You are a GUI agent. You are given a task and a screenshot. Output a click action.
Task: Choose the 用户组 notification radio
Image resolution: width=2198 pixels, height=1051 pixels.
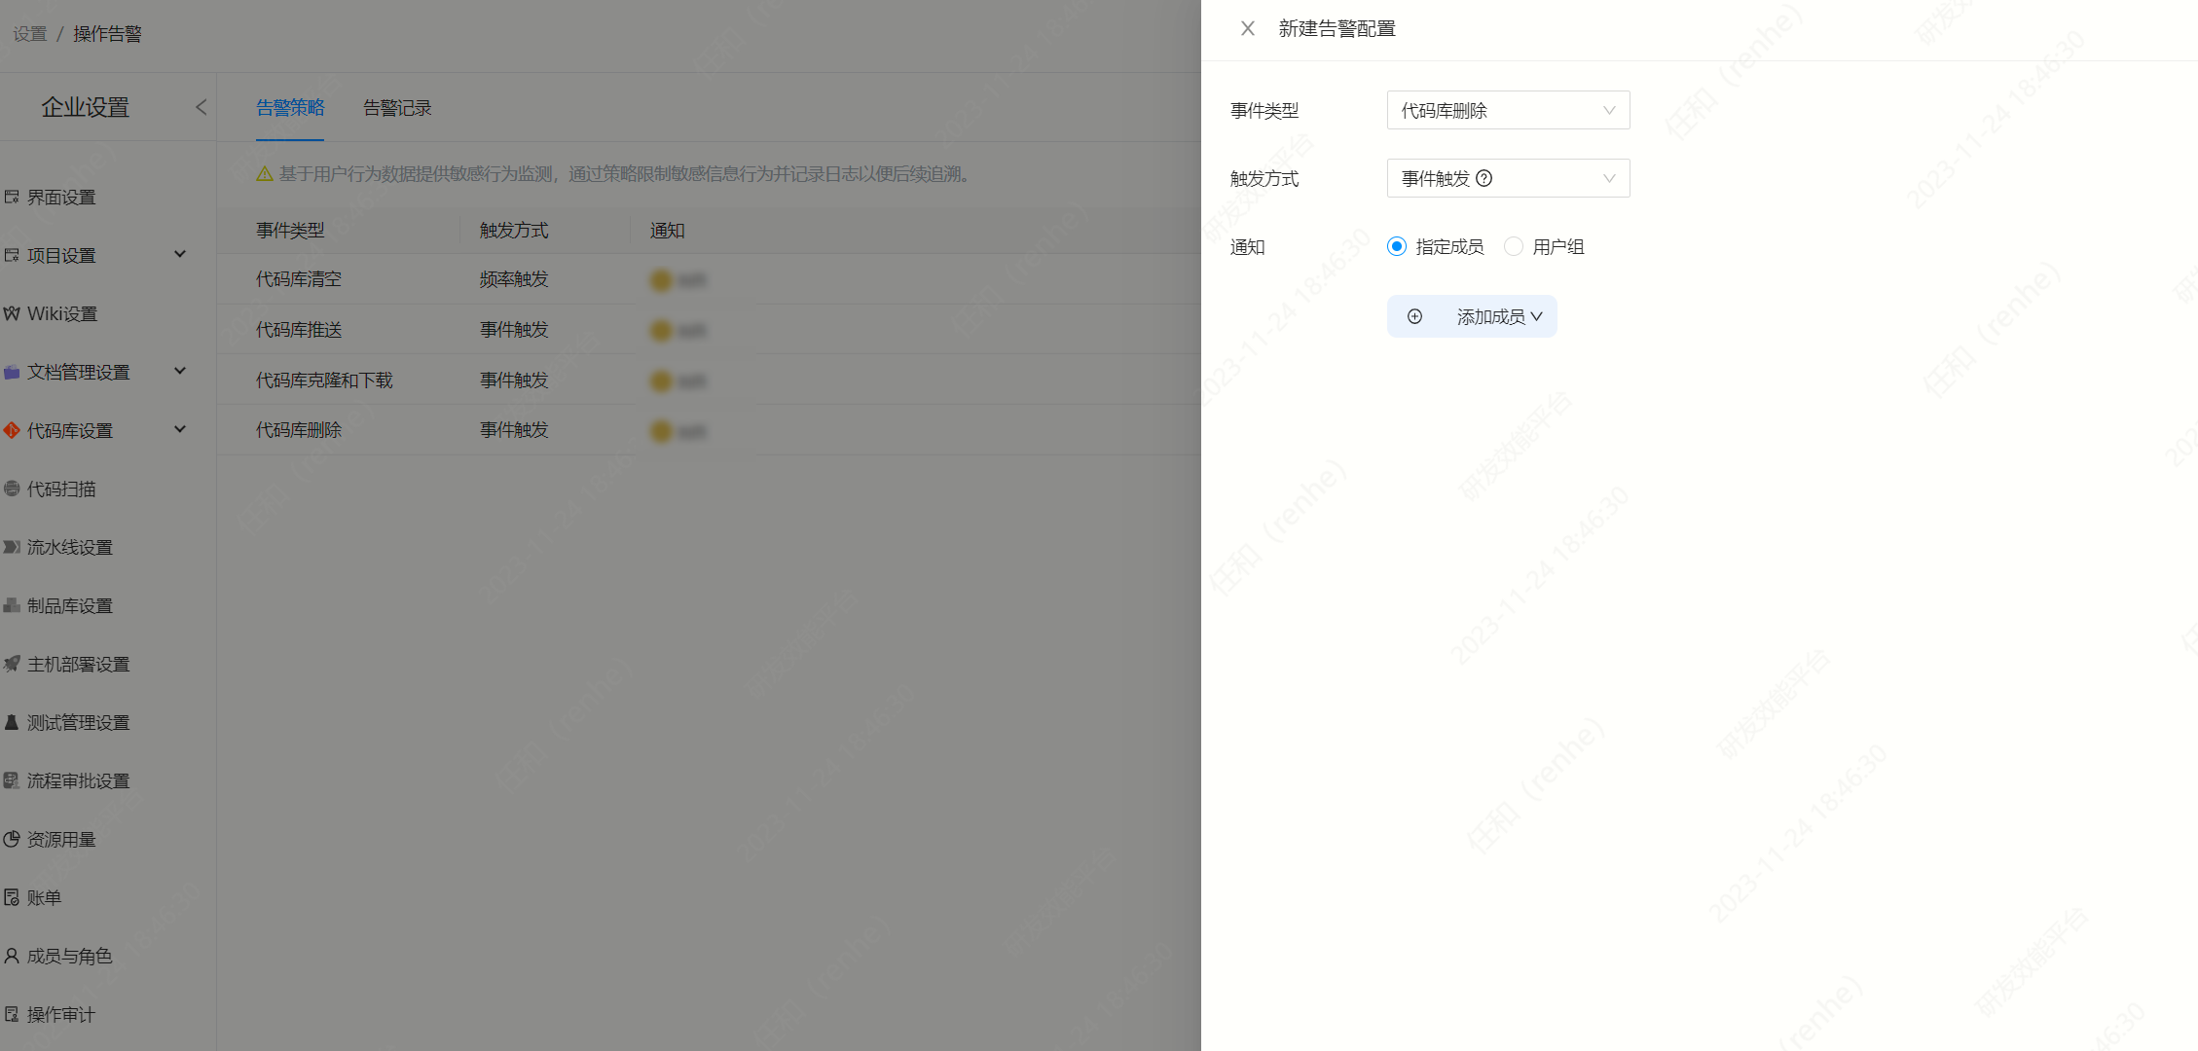(x=1514, y=246)
